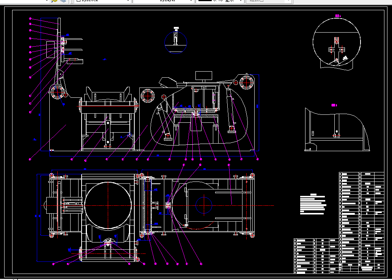Screen dimensions: 392x280
Task: Select the magenta label above partial section view
Action: click(334, 105)
